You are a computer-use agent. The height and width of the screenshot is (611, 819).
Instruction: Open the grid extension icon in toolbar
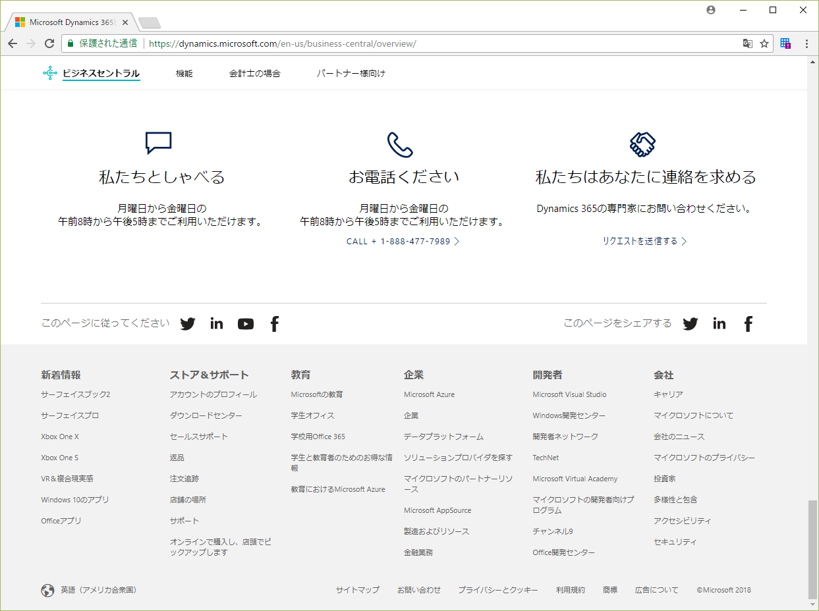tap(785, 43)
